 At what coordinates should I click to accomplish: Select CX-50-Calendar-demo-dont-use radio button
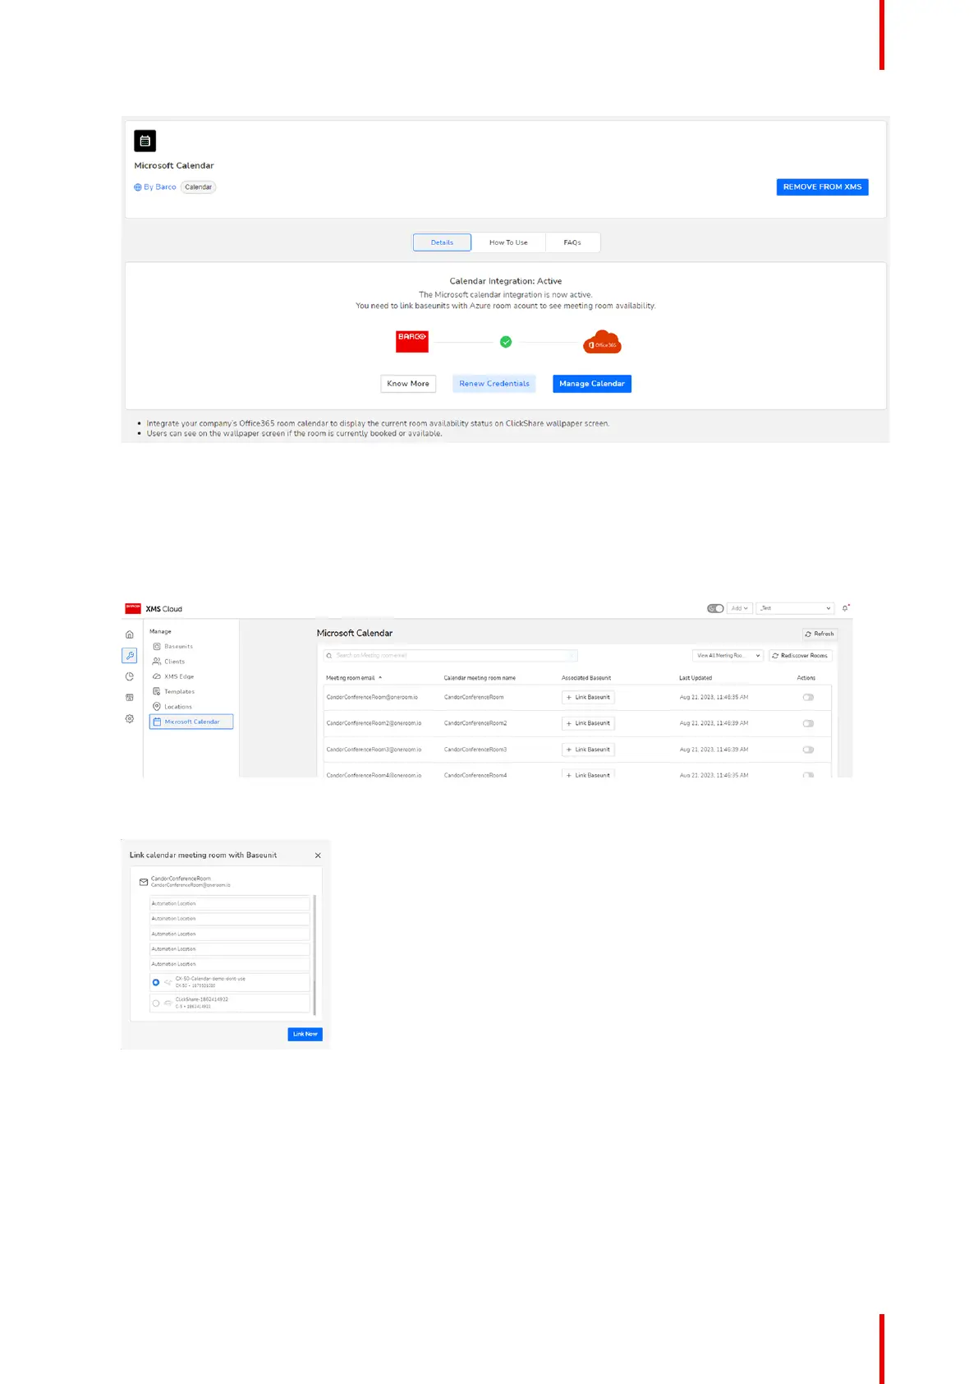156,982
